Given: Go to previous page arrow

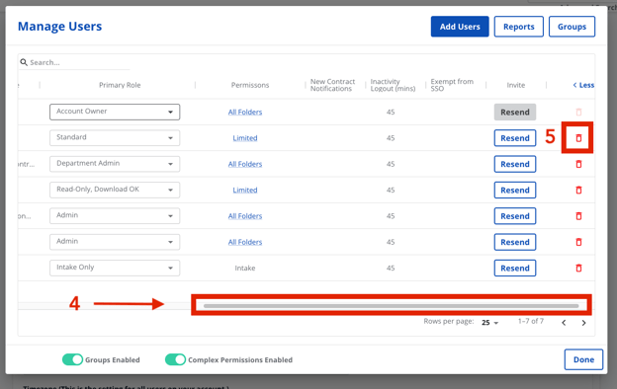Looking at the screenshot, I should pyautogui.click(x=564, y=323).
